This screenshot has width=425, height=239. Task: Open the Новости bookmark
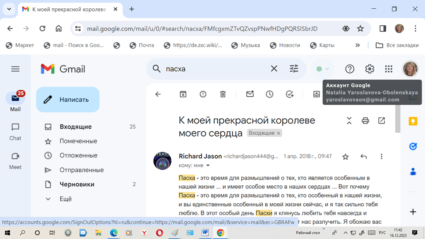point(285,45)
